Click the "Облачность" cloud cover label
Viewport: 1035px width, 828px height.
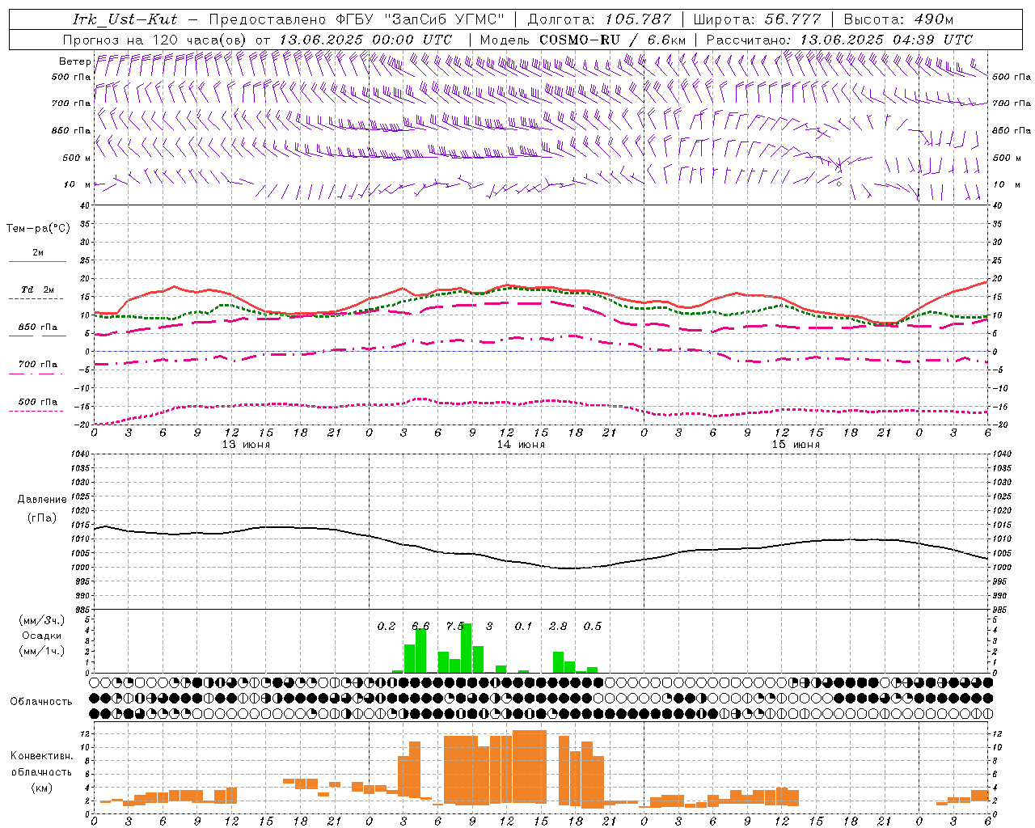click(x=41, y=701)
